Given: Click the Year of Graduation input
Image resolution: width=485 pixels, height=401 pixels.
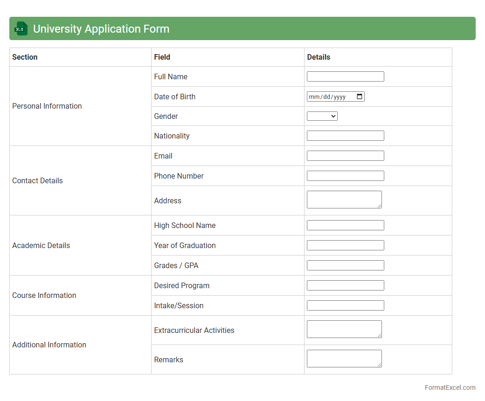Looking at the screenshot, I should 345,245.
